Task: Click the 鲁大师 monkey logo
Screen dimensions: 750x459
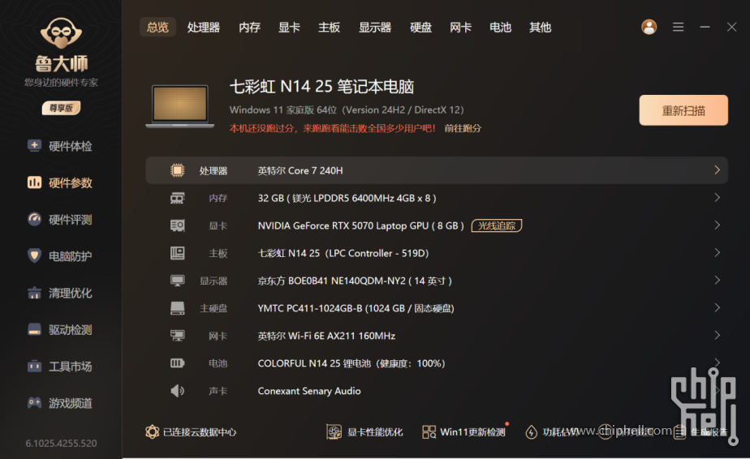Action: (61, 33)
